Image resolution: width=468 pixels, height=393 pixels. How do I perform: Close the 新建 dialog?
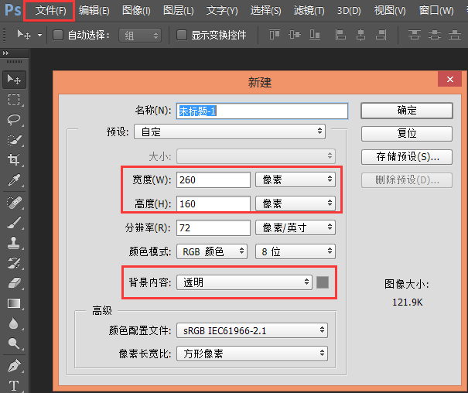[x=449, y=80]
